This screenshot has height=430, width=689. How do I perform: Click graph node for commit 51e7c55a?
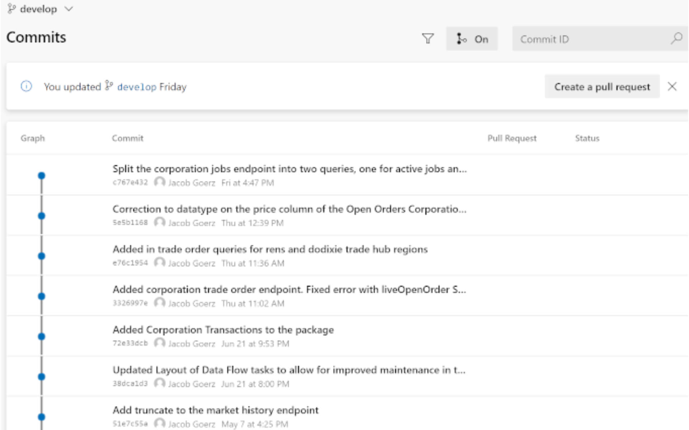[x=42, y=417]
